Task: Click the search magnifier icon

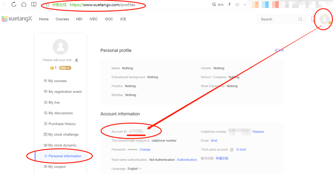Action: (300, 19)
